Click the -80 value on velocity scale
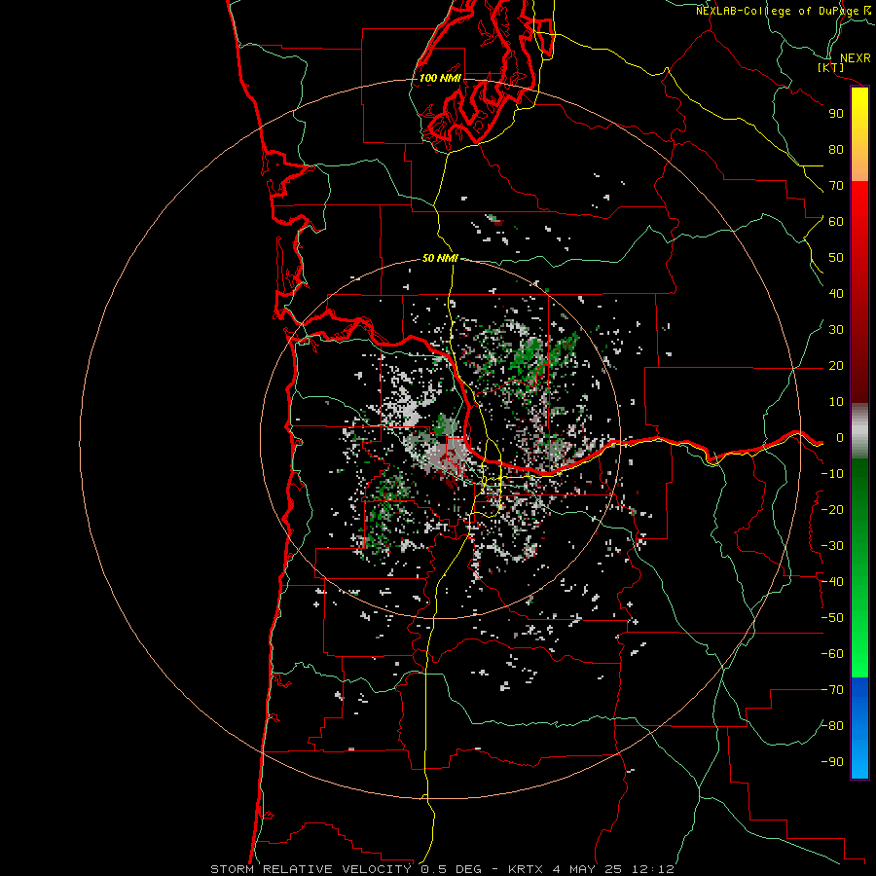This screenshot has height=876, width=876. (832, 726)
